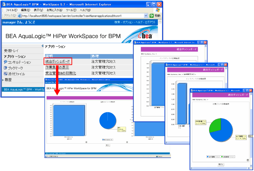Click the 移動 go button
254x171 pixels.
click(155, 16)
